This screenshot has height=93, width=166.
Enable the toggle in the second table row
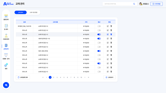click(x=99, y=30)
